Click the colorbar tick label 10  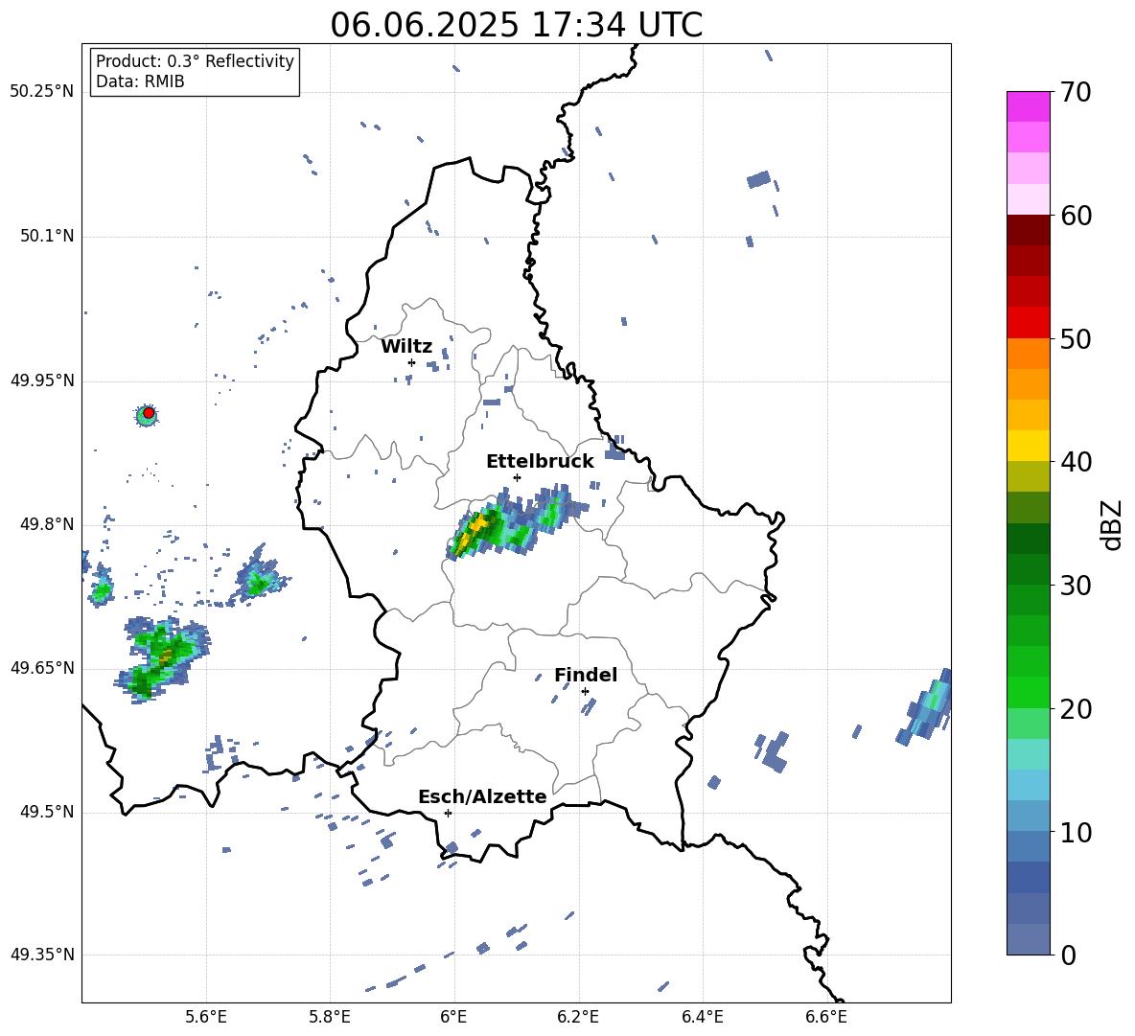(1075, 832)
